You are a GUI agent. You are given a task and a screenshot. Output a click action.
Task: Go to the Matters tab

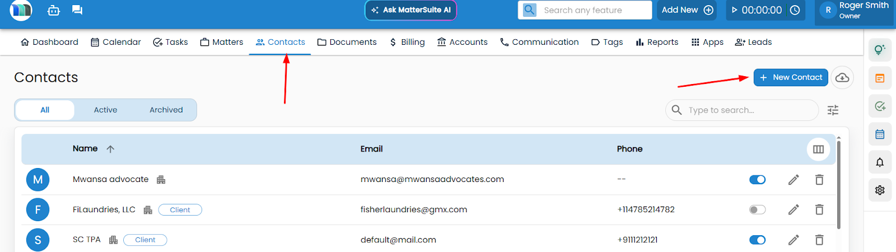coord(222,42)
